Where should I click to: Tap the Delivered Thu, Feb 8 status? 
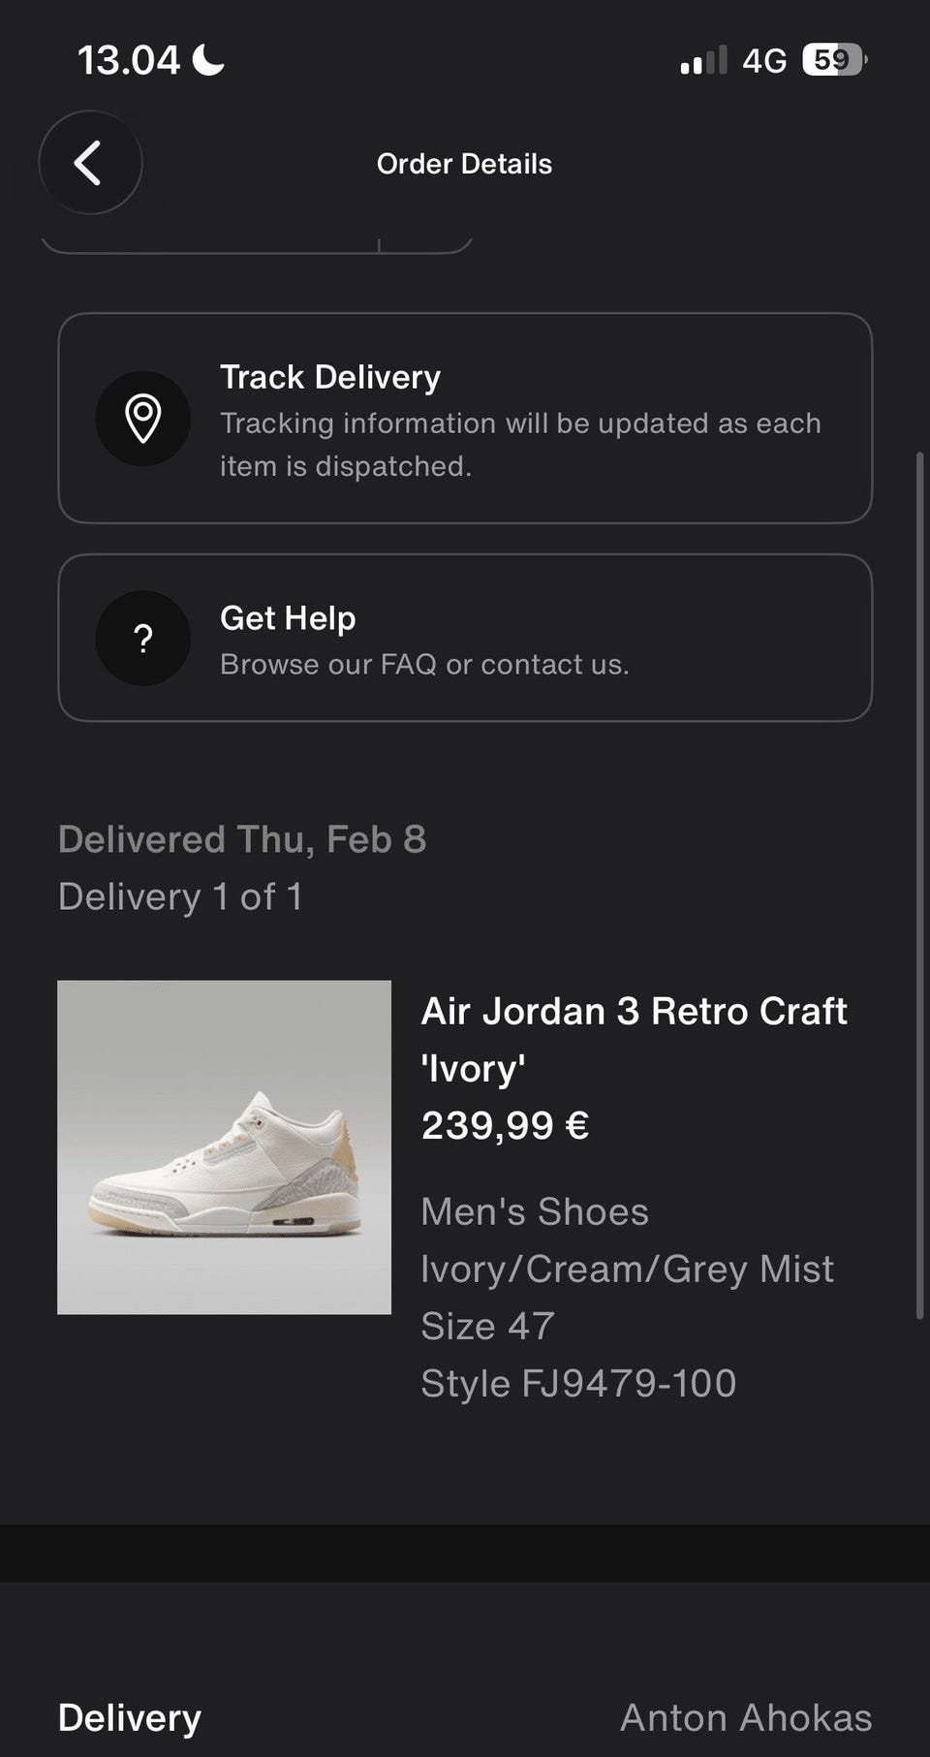[242, 839]
